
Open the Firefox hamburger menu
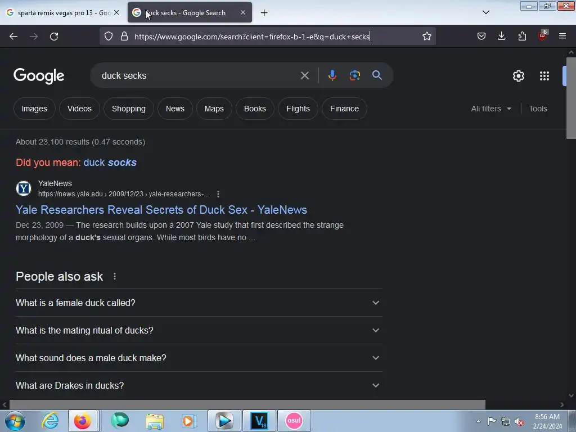[x=562, y=37]
